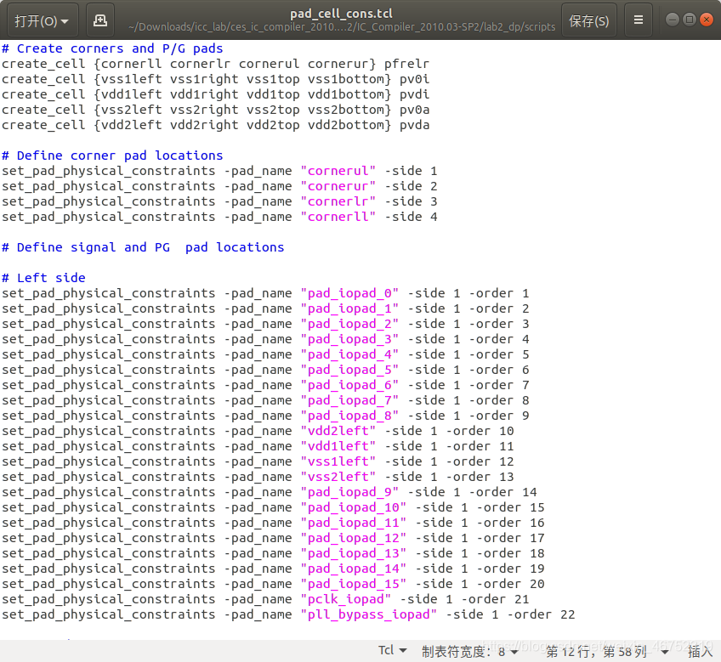Image resolution: width=721 pixels, height=662 pixels.
Task: Click the string "pad_iopad_15"
Action: point(353,584)
